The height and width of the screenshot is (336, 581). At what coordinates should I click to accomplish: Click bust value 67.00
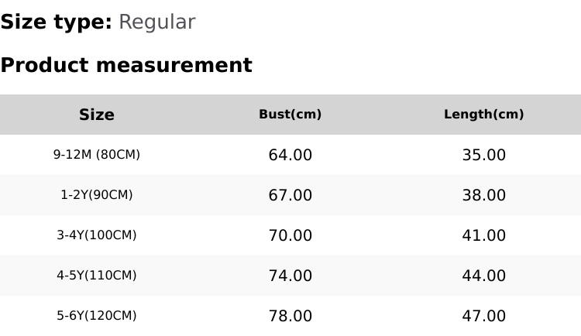click(290, 195)
